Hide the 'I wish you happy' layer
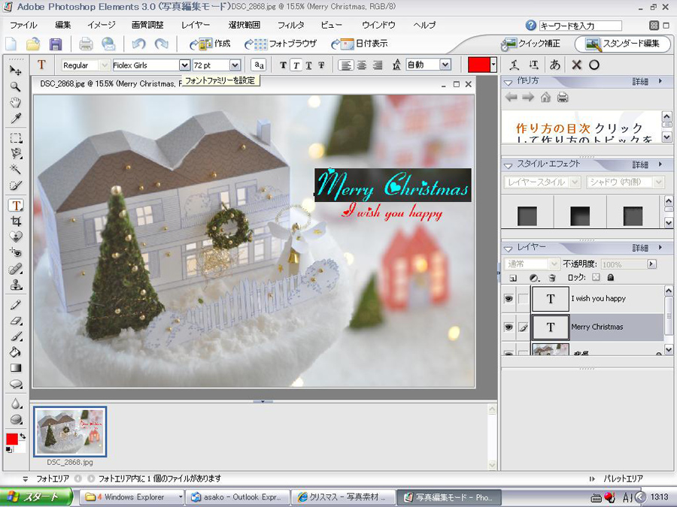The image size is (677, 507). click(x=509, y=299)
